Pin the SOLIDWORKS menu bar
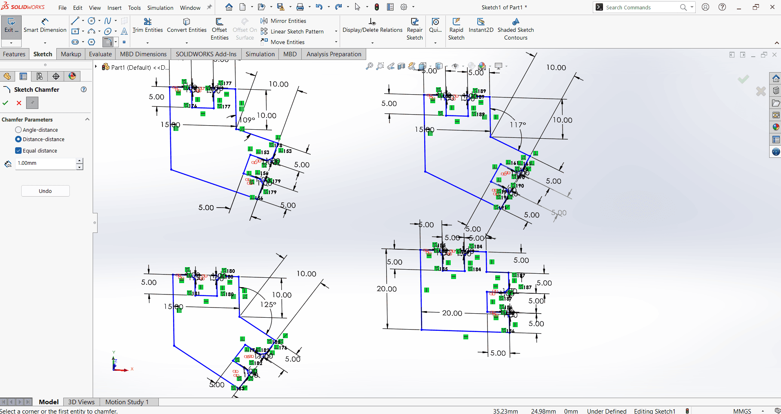Image resolution: width=781 pixels, height=414 pixels. pos(209,7)
